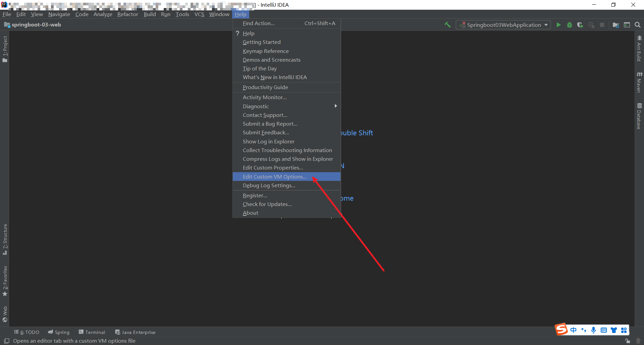The height and width of the screenshot is (345, 644).
Task: Click the Sogou soft keyboard icon
Action: pos(603,330)
